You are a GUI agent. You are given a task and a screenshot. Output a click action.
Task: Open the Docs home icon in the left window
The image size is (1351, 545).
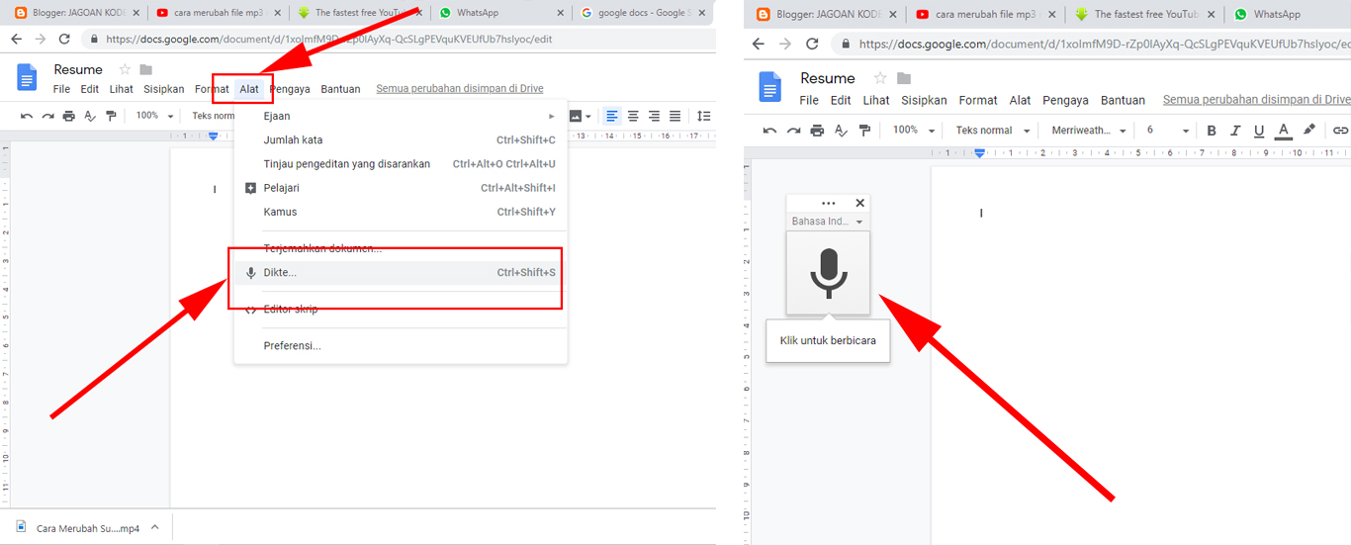[x=28, y=77]
